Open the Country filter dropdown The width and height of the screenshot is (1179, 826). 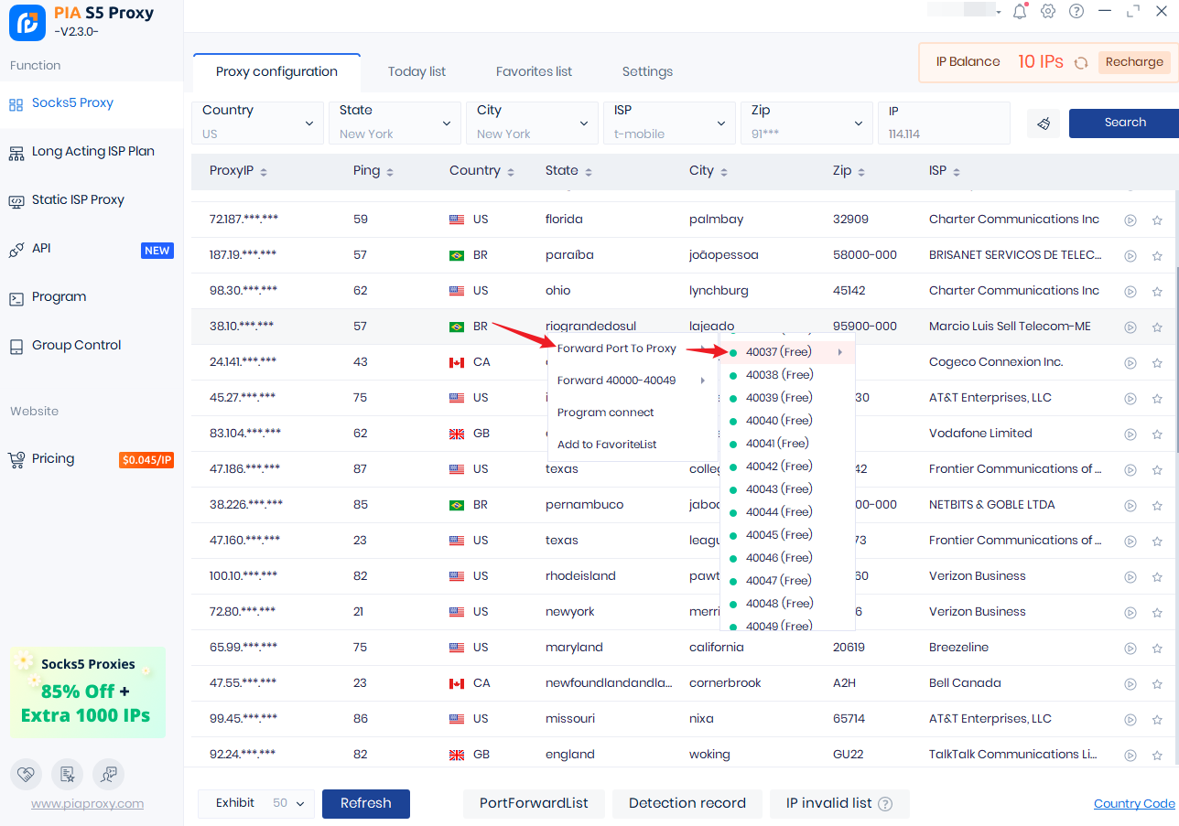[x=257, y=123]
